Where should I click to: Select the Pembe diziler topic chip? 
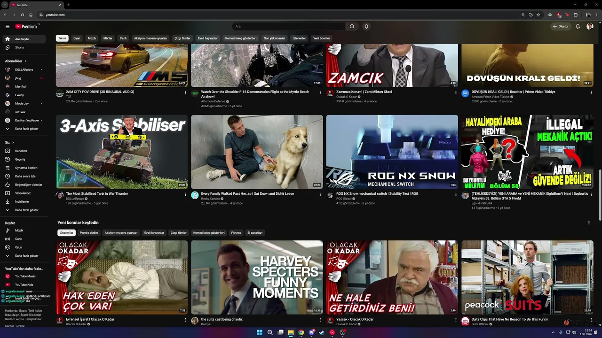click(x=89, y=233)
